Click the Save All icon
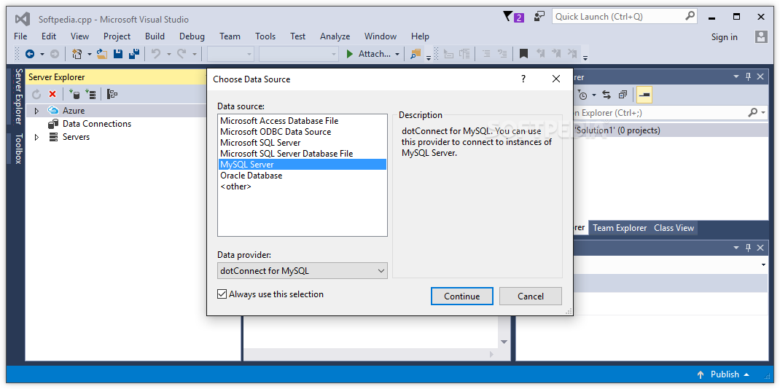 134,54
